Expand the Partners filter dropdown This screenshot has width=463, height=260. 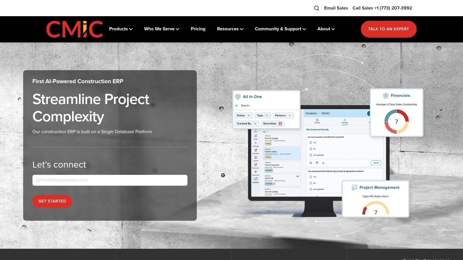(x=283, y=116)
